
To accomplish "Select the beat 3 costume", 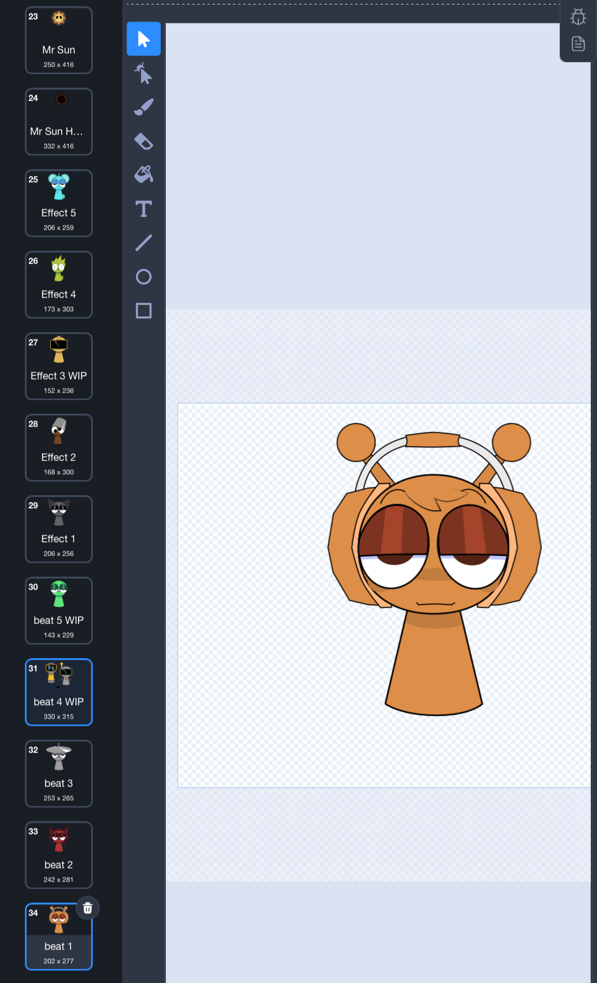I will 59,774.
